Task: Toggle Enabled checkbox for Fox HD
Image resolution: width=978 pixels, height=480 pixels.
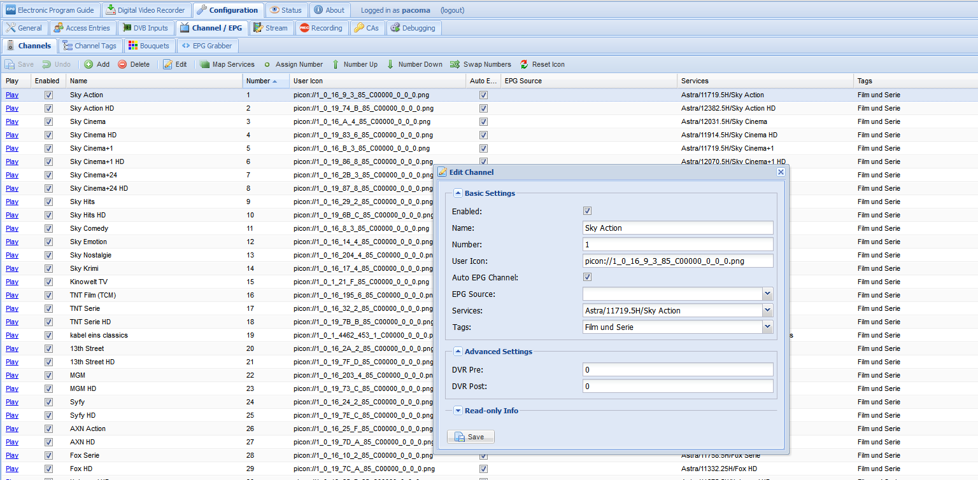Action: [x=48, y=469]
